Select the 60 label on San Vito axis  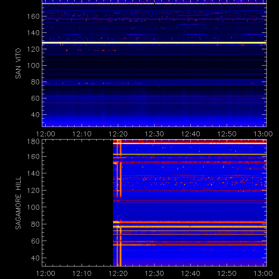point(35,98)
